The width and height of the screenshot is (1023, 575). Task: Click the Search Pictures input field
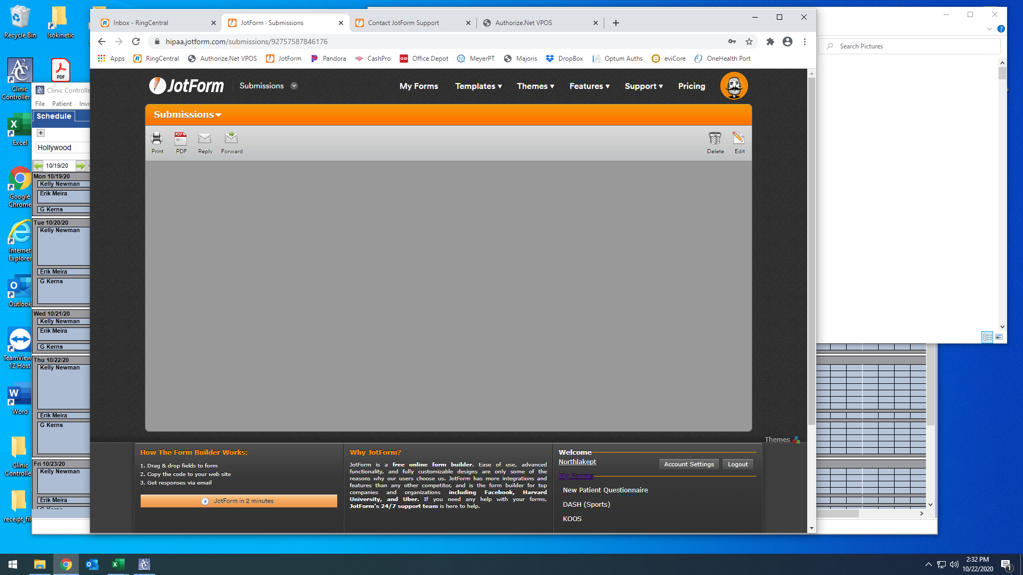(x=908, y=46)
